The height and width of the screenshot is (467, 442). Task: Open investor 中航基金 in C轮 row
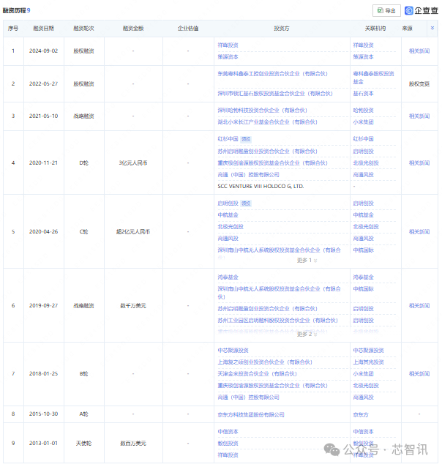coord(228,214)
